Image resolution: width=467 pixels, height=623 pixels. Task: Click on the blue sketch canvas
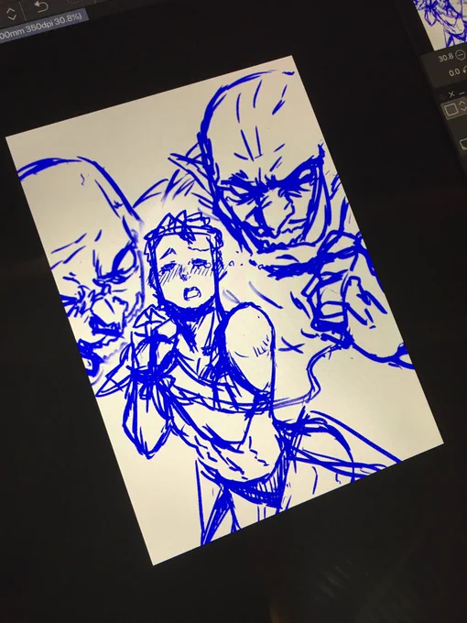click(224, 310)
